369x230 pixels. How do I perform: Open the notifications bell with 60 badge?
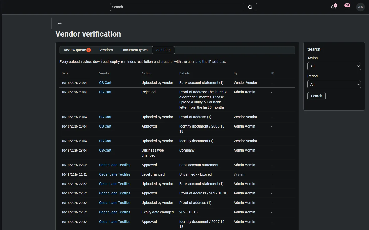click(x=347, y=7)
